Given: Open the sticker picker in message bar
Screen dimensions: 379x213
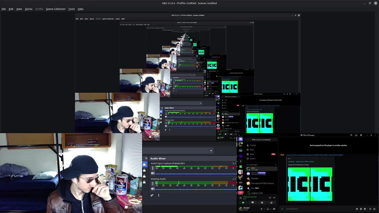Looking at the screenshot, I should (365, 209).
